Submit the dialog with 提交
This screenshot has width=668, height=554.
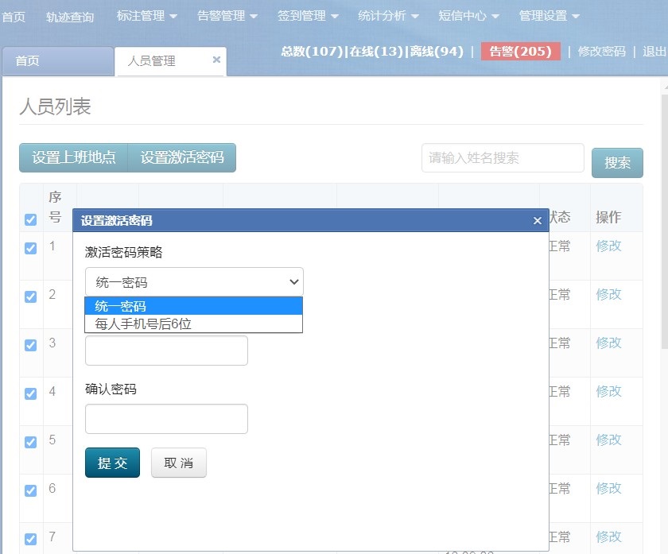(x=112, y=463)
